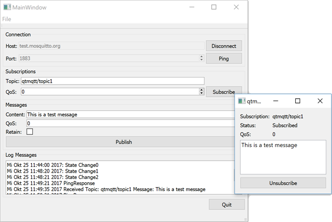Send a Ping to the broker
332x222 pixels.
point(223,59)
